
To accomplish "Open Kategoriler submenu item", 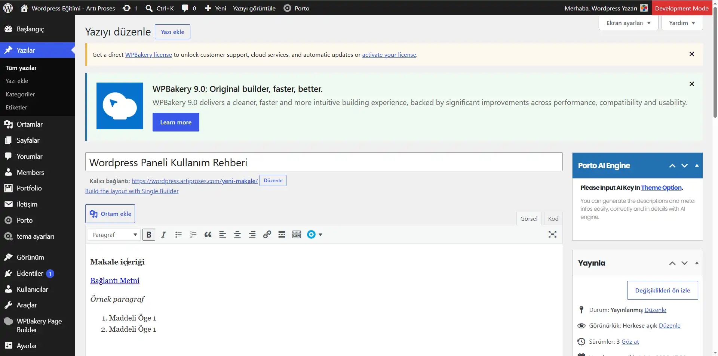I will pyautogui.click(x=20, y=94).
